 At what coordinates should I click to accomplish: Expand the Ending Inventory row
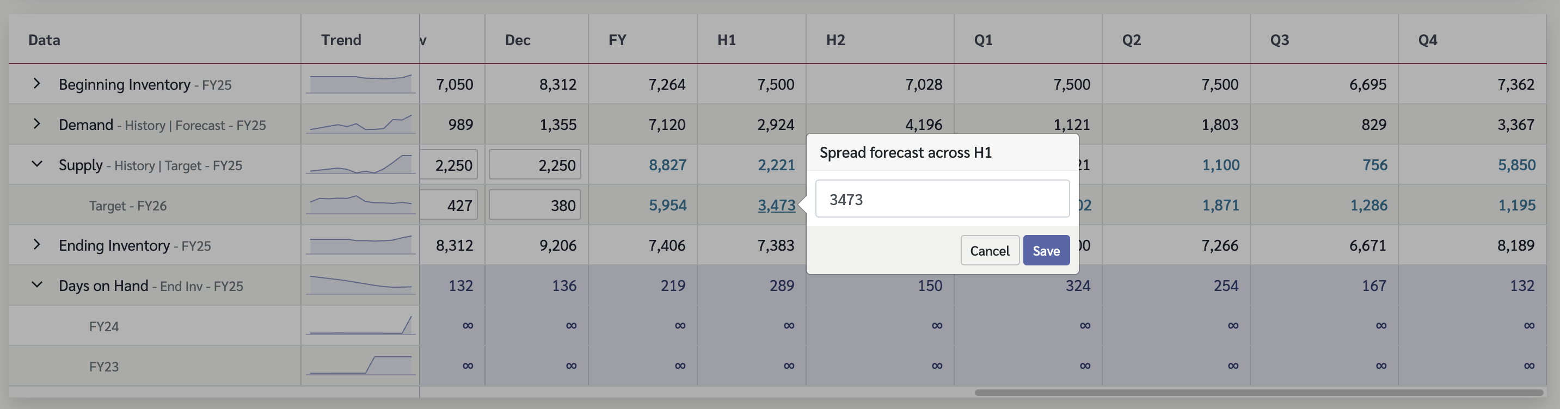coord(37,244)
